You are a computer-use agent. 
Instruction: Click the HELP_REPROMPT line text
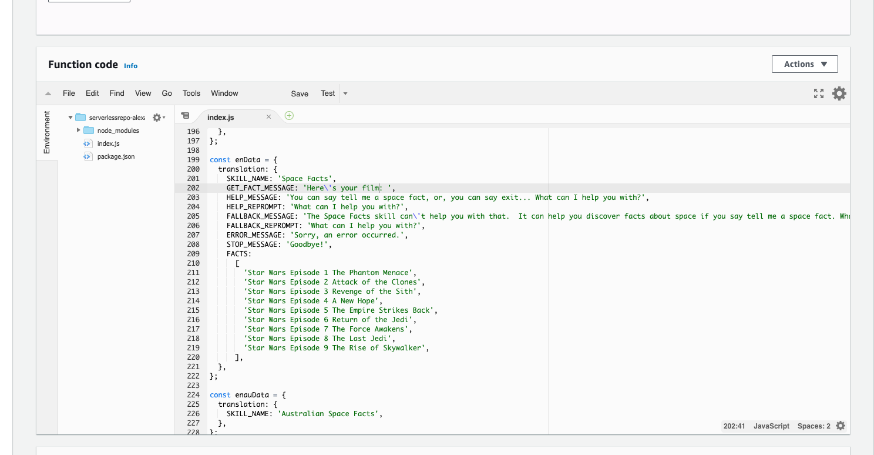(317, 207)
